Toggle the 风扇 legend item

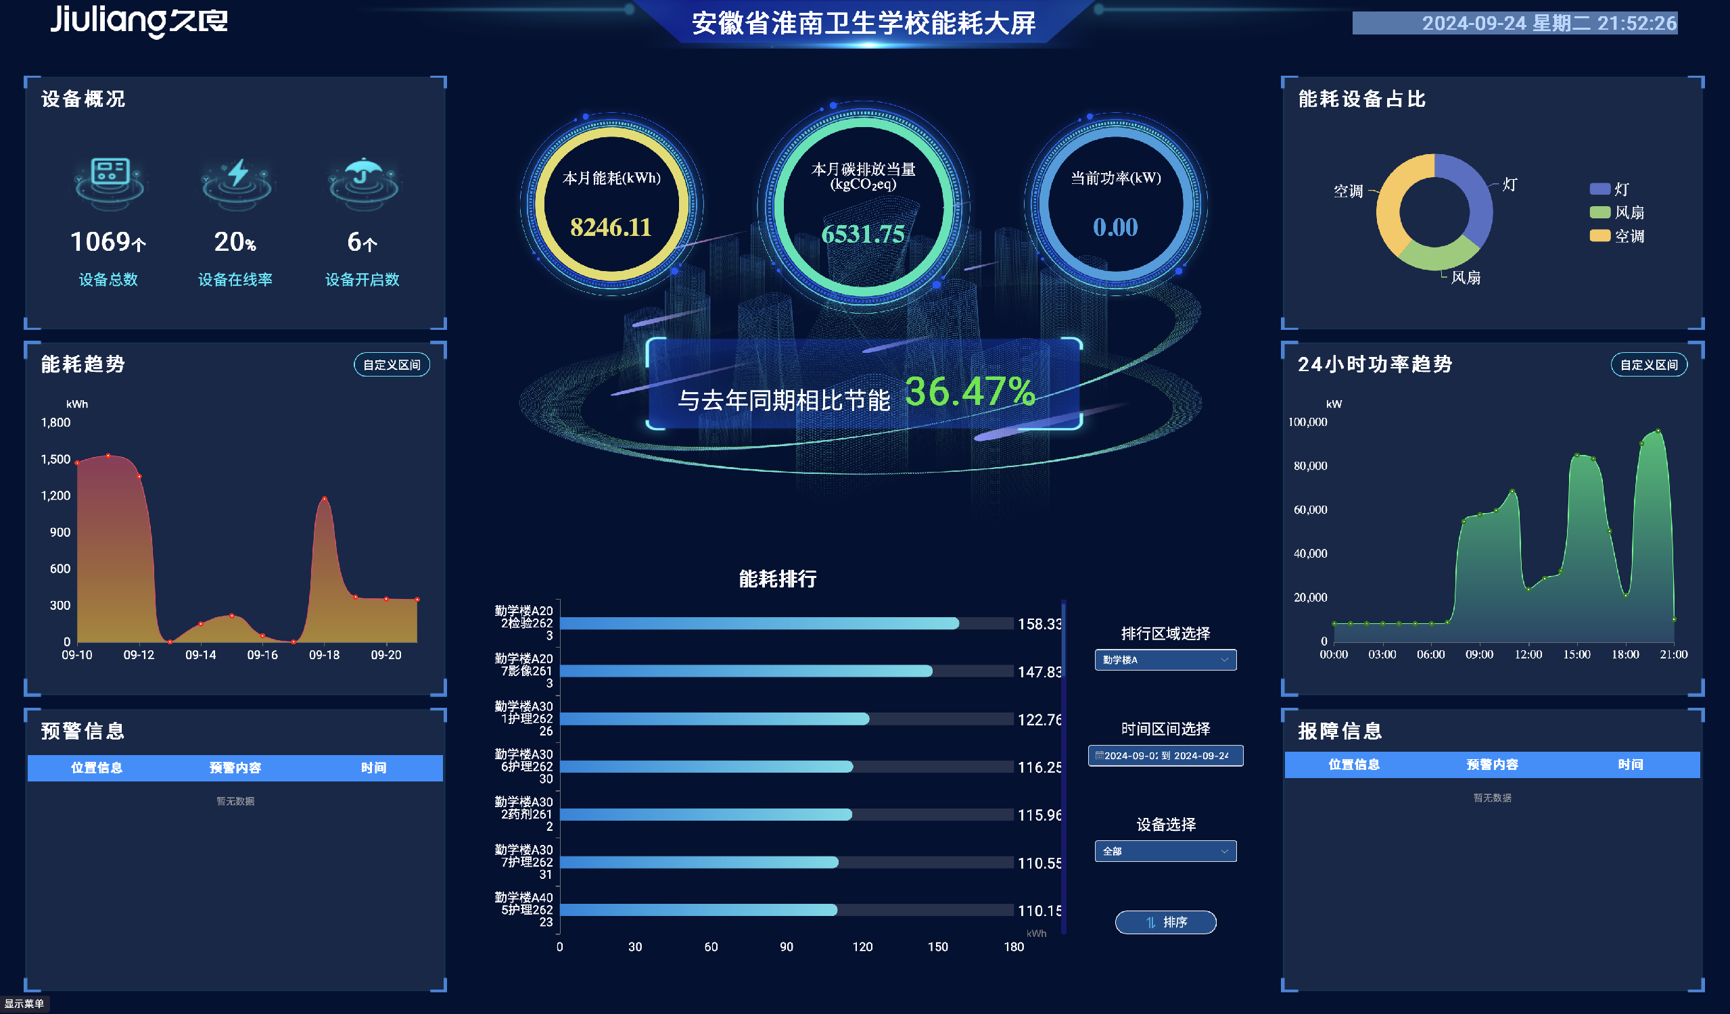pos(1617,213)
